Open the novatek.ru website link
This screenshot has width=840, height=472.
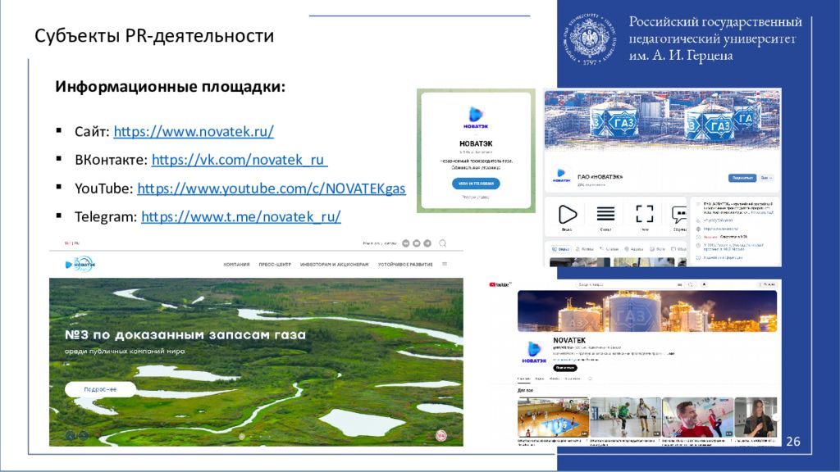pos(194,132)
